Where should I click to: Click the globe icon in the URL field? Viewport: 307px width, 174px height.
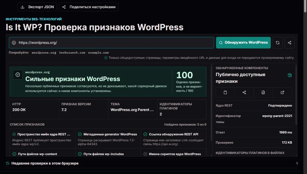(14, 43)
